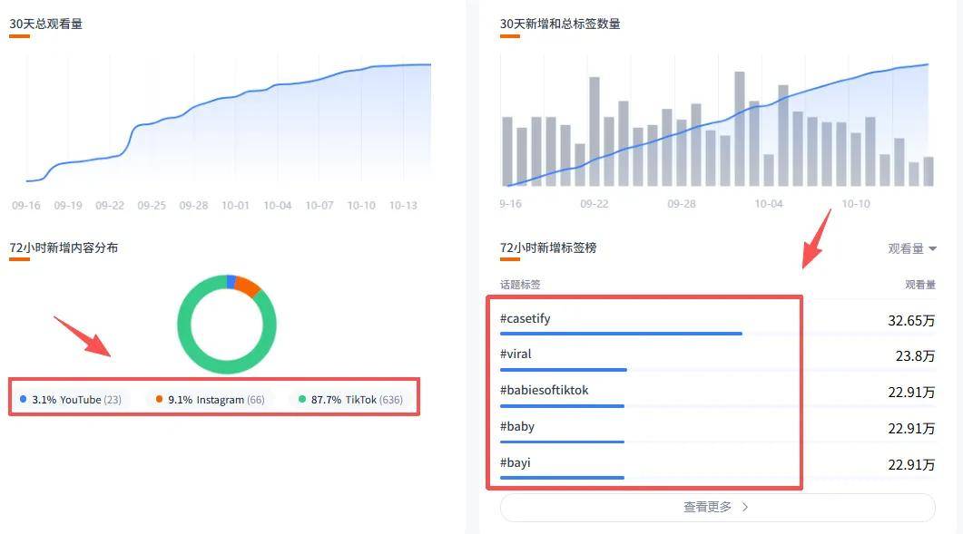Image resolution: width=963 pixels, height=534 pixels.
Task: Click the 话题标签 column header
Action: (x=520, y=285)
